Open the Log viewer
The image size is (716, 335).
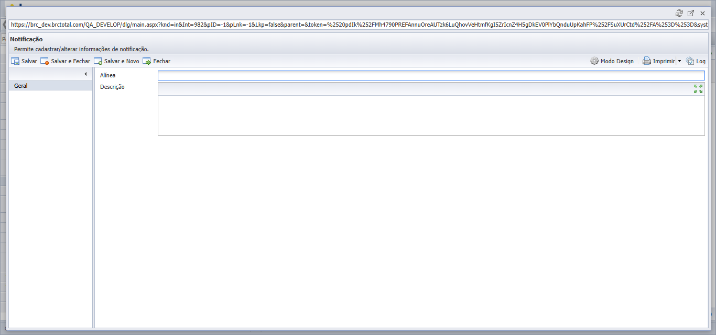[x=696, y=61]
